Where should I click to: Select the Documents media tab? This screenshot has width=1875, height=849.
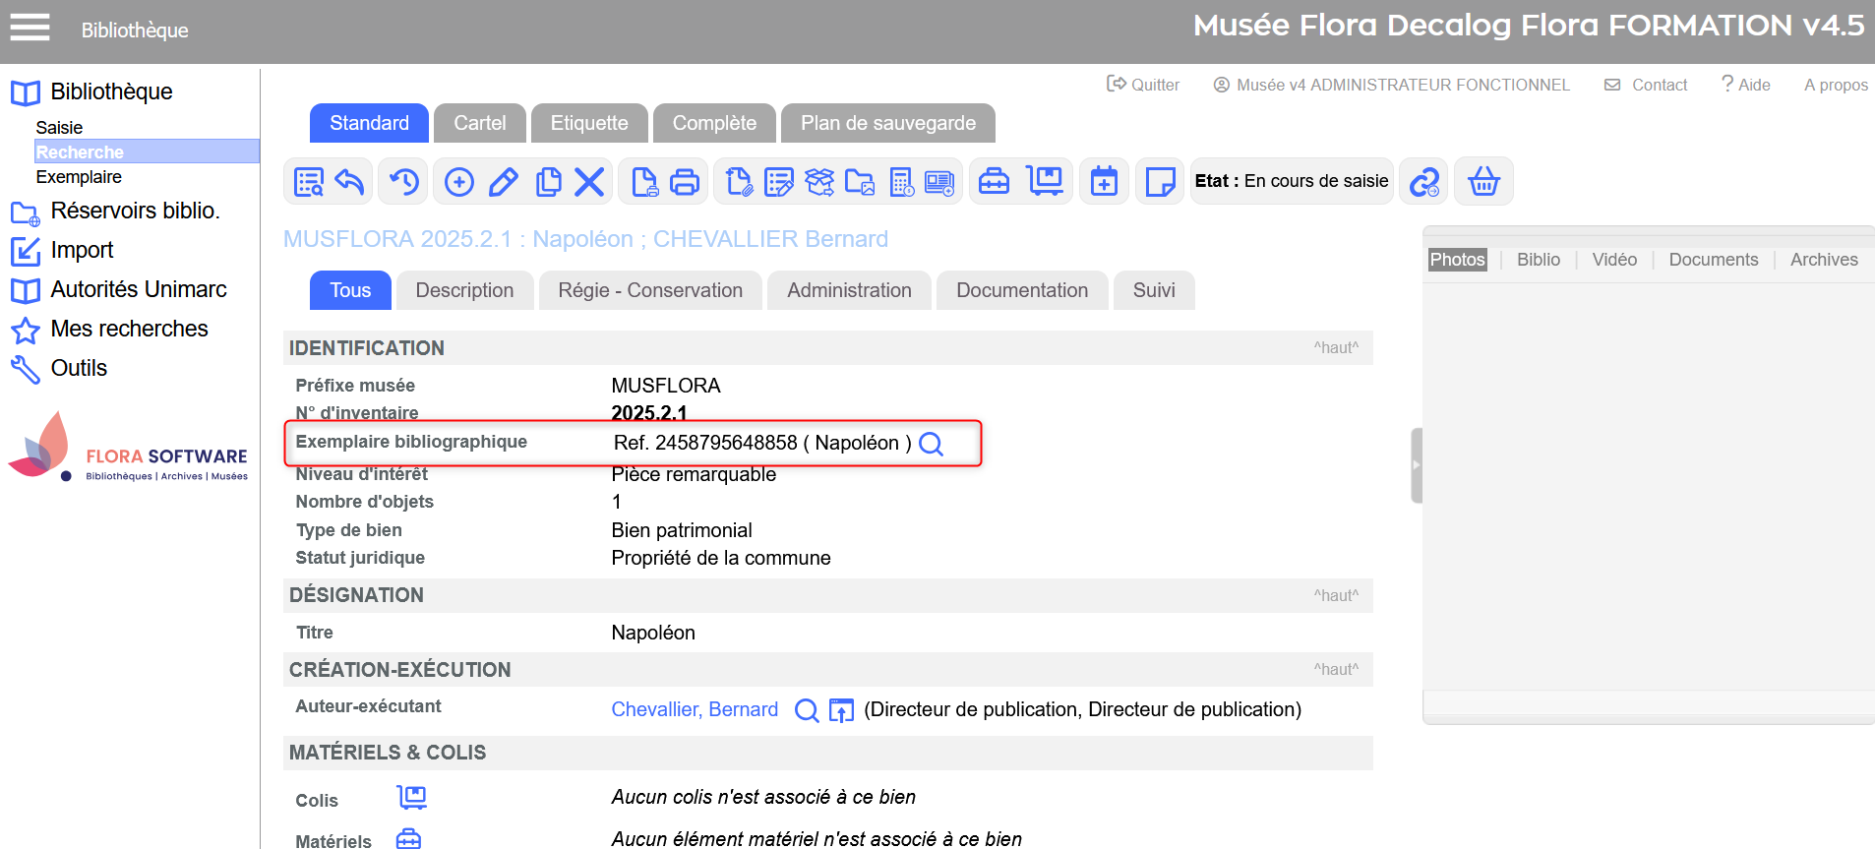(x=1713, y=260)
